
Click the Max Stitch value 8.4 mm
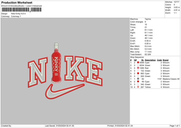(148, 46)
